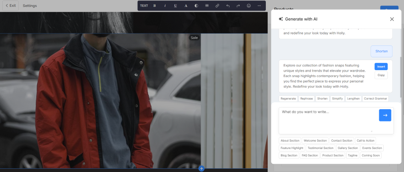Toggle italic formatting in text toolbar
The image size is (404, 172).
(x=165, y=6)
